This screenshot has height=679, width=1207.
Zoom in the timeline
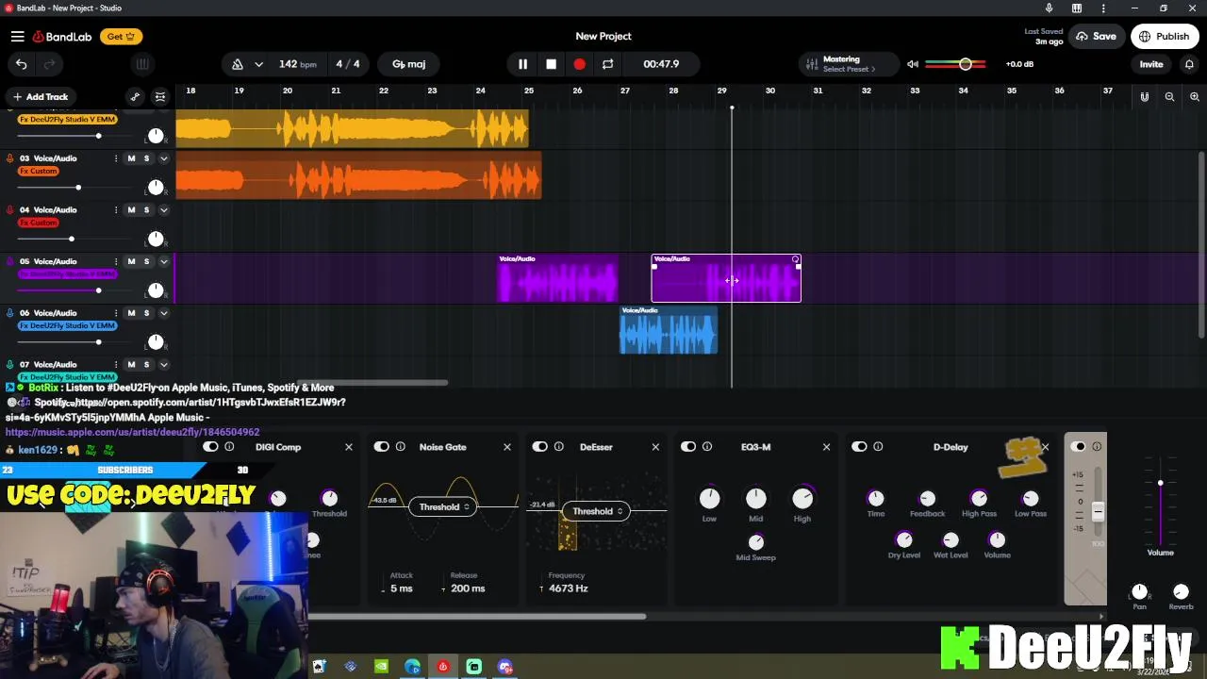tap(1194, 96)
